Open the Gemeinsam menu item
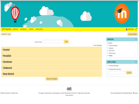The image size is (139, 104). tap(23, 29)
